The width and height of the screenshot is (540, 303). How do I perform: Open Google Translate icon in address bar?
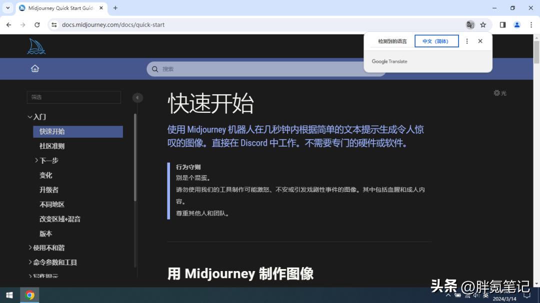[470, 24]
